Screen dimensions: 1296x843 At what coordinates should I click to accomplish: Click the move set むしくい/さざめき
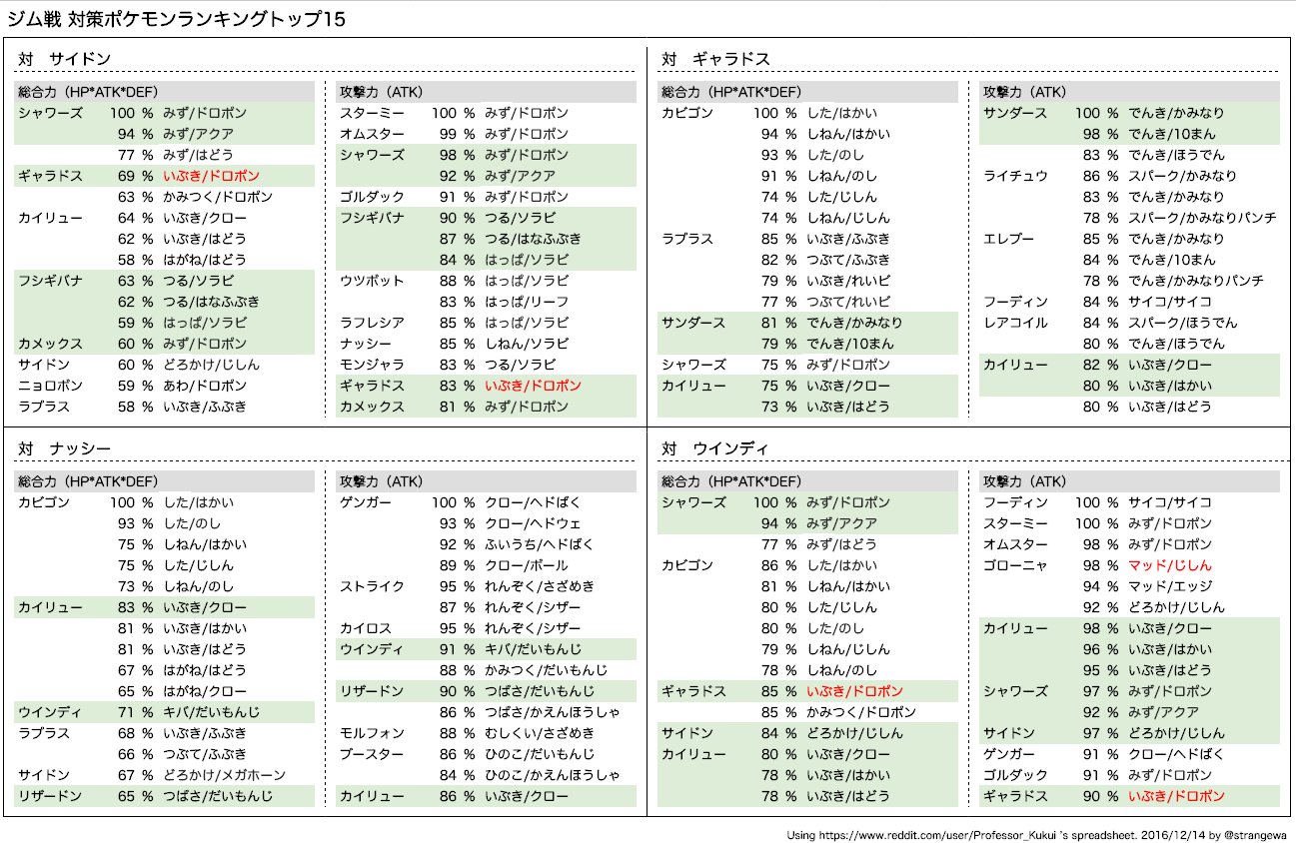pos(540,733)
